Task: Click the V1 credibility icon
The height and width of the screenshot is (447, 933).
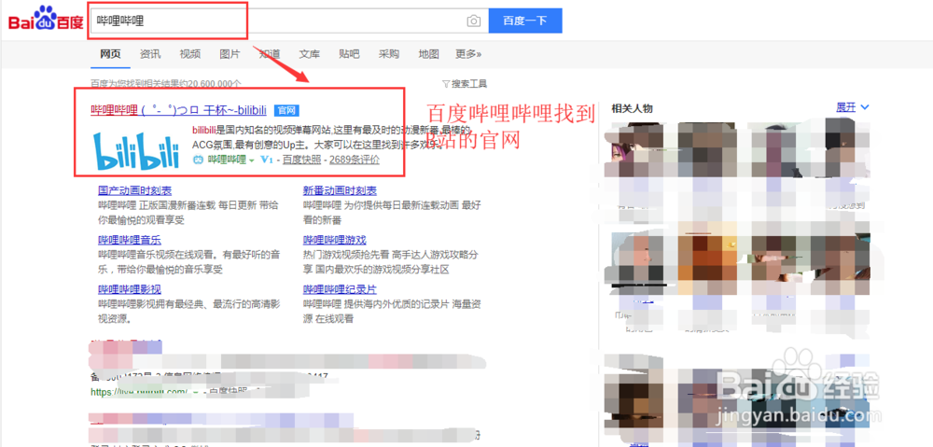Action: click(x=267, y=160)
